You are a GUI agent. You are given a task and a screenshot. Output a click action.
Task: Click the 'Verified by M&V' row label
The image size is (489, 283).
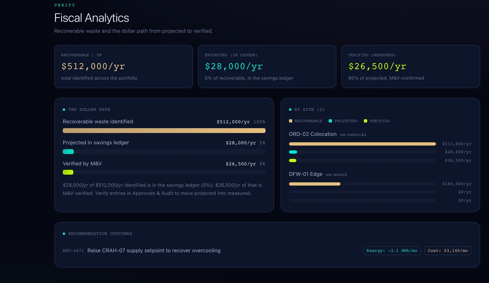click(x=82, y=164)
